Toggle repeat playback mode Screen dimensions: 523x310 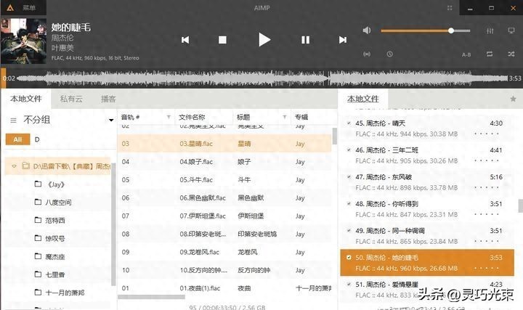click(x=490, y=54)
